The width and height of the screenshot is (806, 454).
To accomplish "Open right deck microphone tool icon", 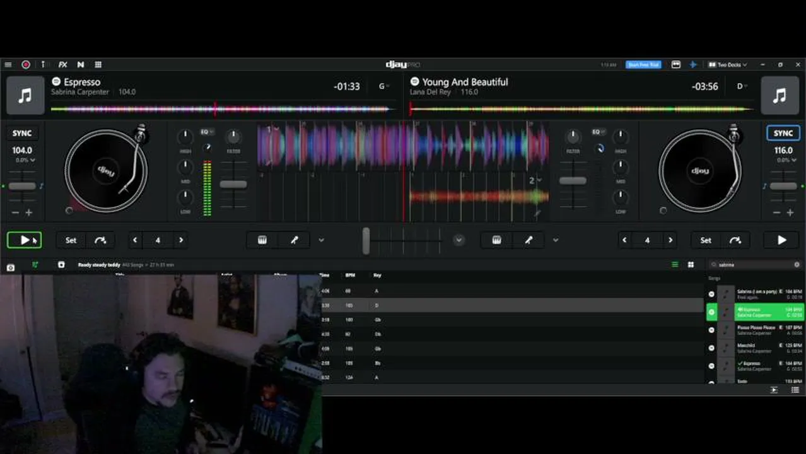I will tap(529, 240).
